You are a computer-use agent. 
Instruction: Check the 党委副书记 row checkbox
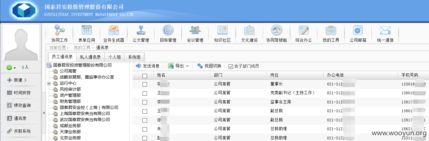[x=145, y=93]
